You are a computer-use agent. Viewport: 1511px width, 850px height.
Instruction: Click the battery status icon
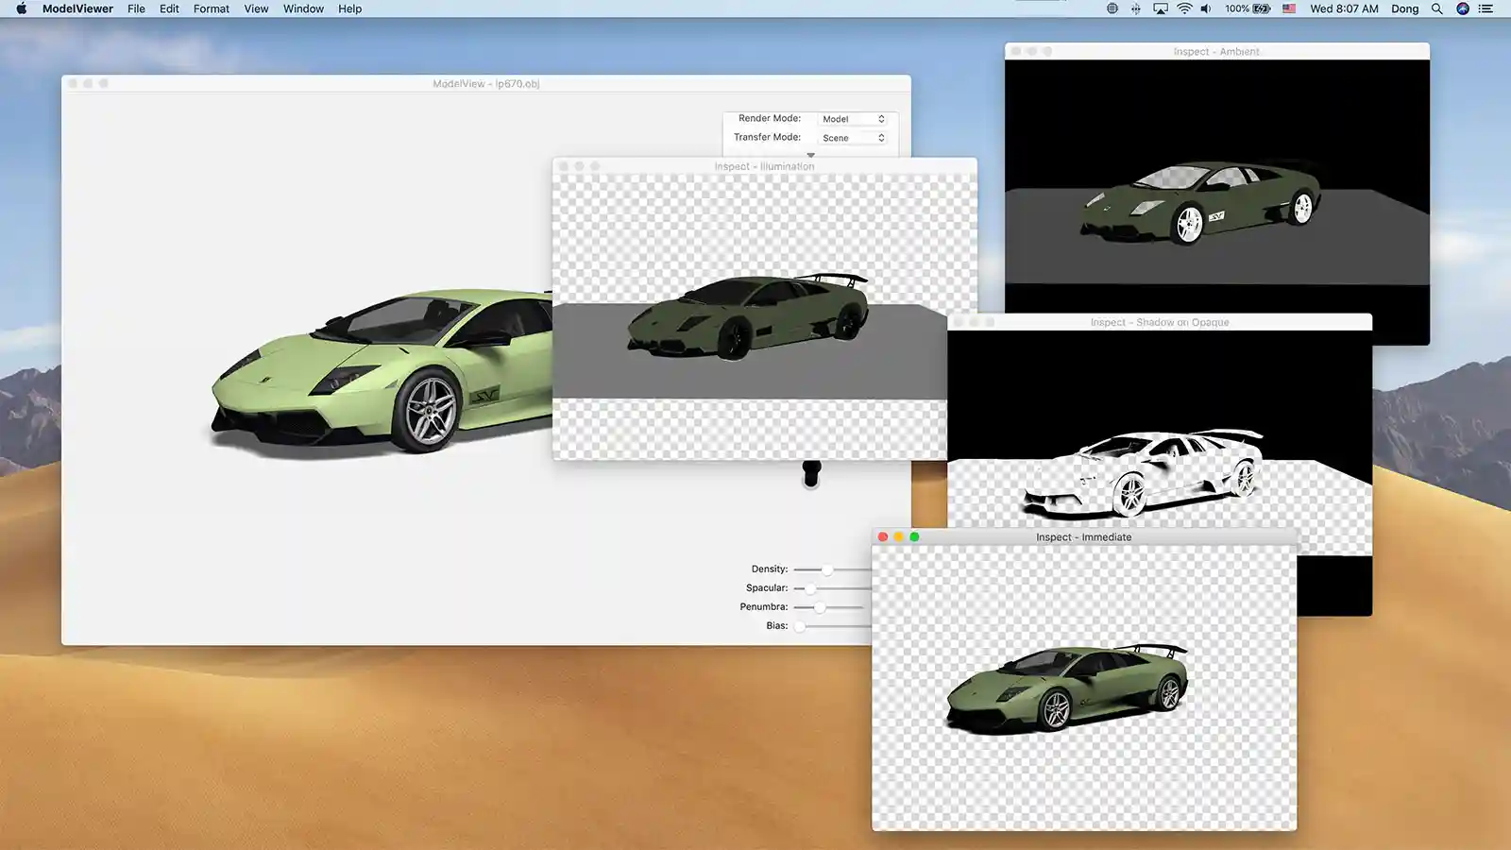1262,8
